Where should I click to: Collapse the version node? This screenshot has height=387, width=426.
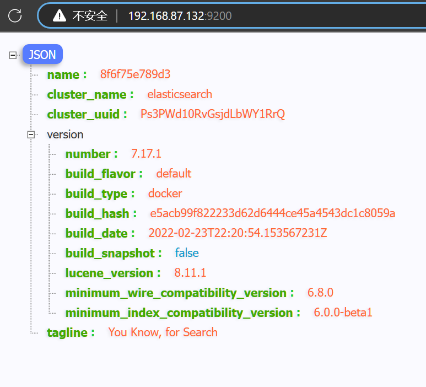coord(31,135)
